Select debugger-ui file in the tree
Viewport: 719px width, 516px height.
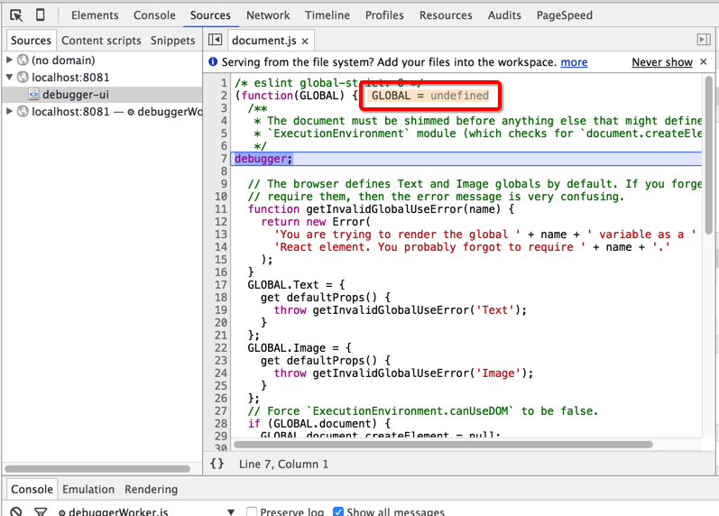[76, 95]
